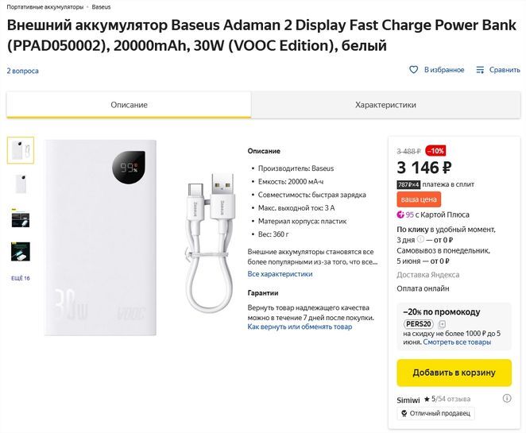Click the seller rating star
The width and height of the screenshot is (526, 433).
point(427,399)
